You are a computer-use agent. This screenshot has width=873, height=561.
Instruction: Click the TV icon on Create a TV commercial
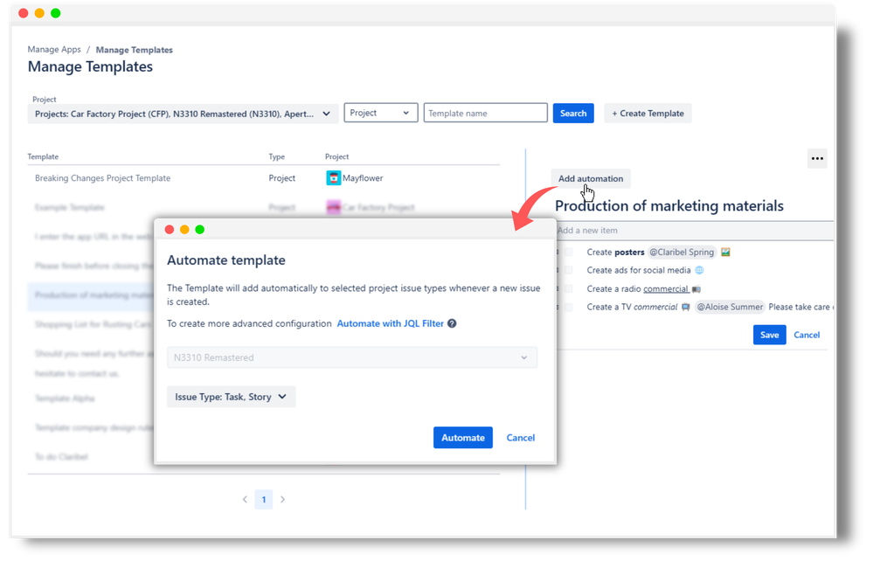pos(685,305)
